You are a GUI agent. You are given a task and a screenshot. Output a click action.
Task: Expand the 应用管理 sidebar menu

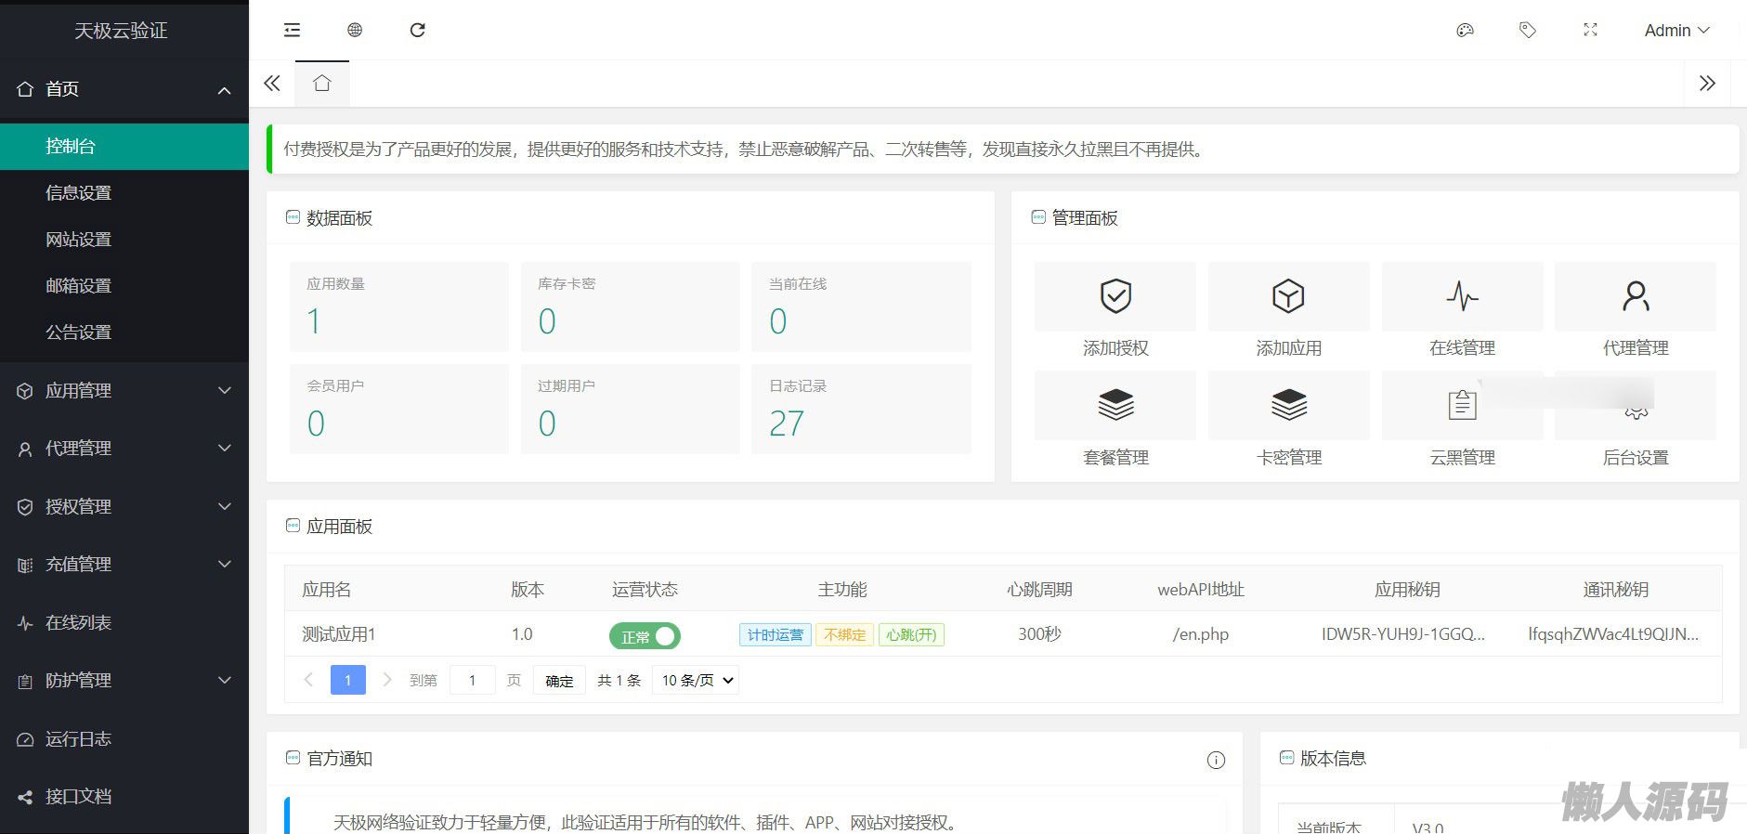(124, 391)
